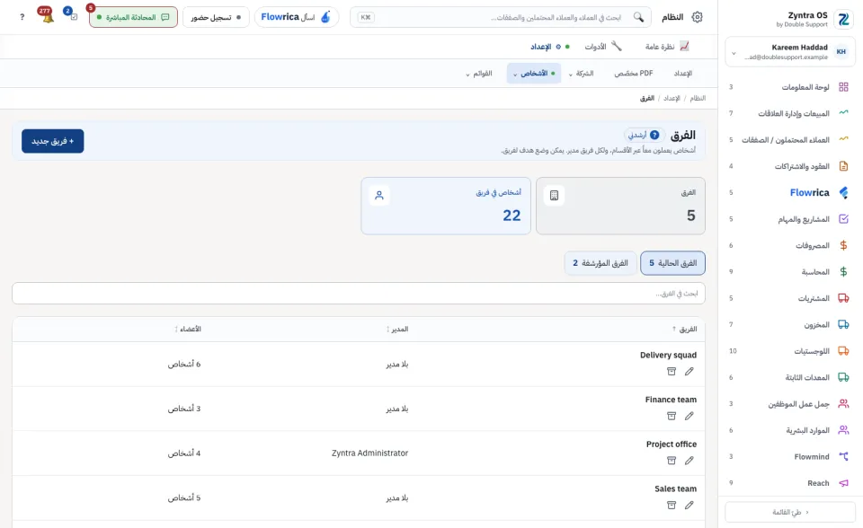Show الفرق الحالية current teams tab
Viewport: 863px width, 528px height.
[672, 263]
